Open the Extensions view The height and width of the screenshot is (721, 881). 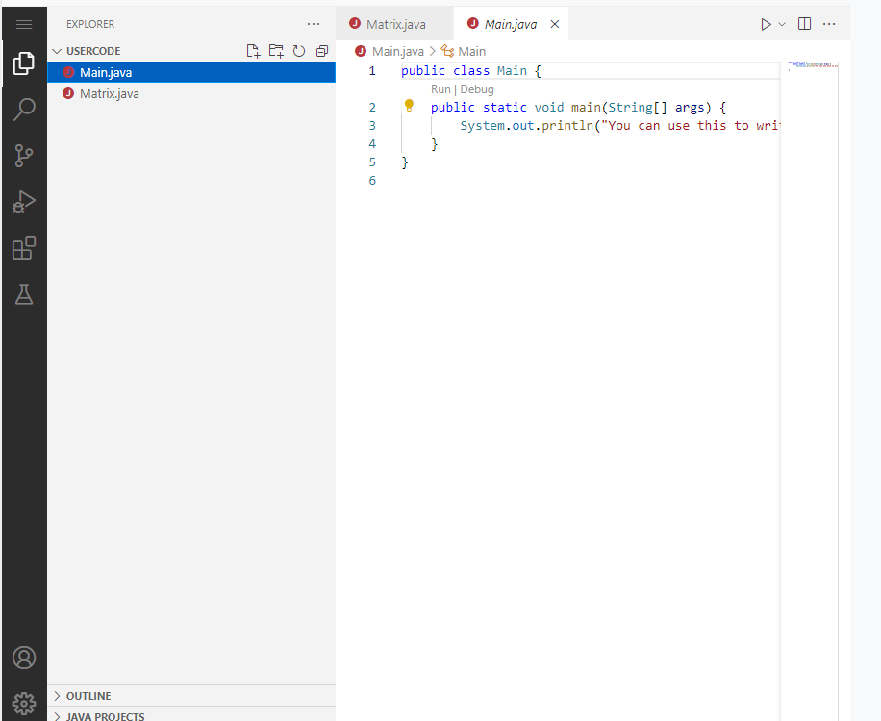tap(24, 248)
